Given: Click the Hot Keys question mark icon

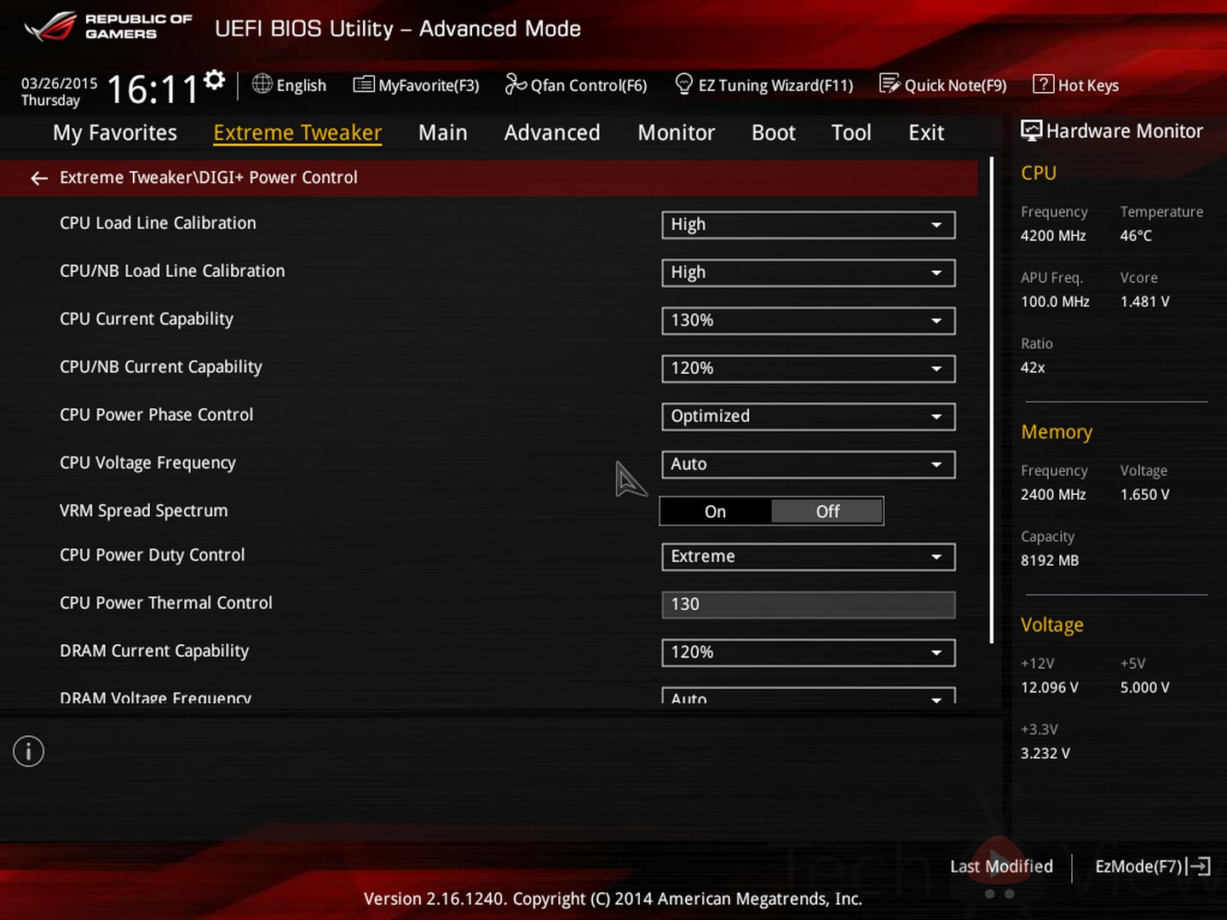Looking at the screenshot, I should (x=1043, y=84).
